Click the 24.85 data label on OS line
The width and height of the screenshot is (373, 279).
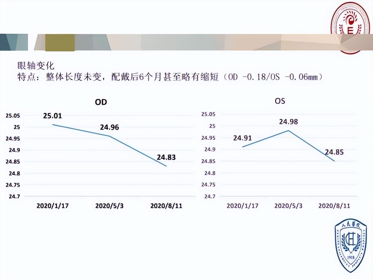coord(334,152)
